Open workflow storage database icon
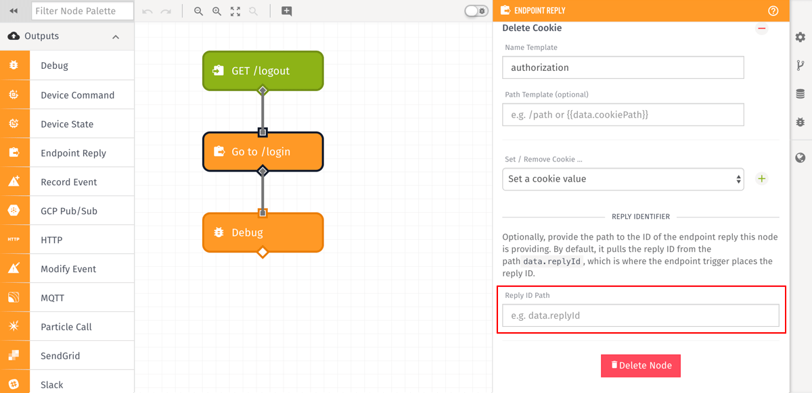This screenshot has height=393, width=812. (x=800, y=94)
